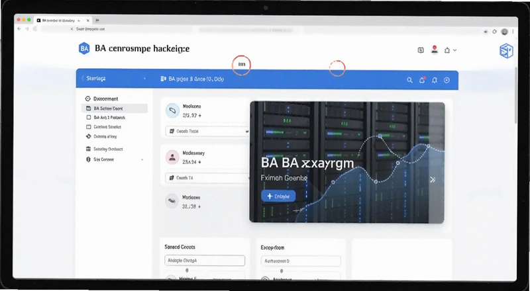530x291 pixels.
Task: Focus the input under "Sanecd Cecots"
Action: (x=205, y=261)
